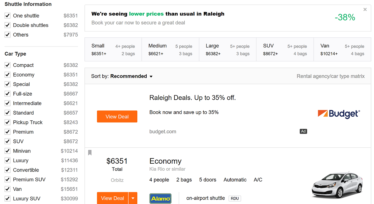This screenshot has width=374, height=204.
Task: Click View Deal for the Economy car
Action: point(112,198)
